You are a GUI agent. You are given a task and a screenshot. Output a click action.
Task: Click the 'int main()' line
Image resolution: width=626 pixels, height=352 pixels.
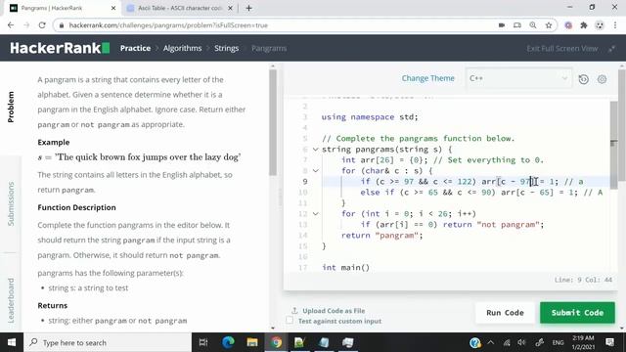click(345, 267)
